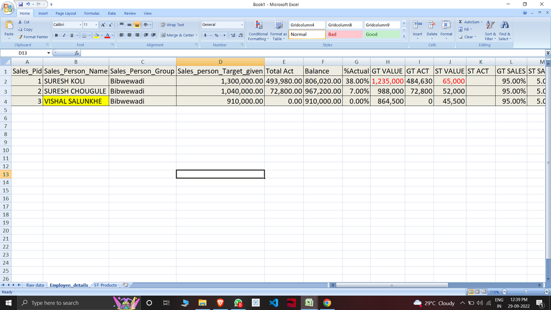The image size is (551, 310).
Task: Open the Data ribbon tab
Action: click(112, 13)
